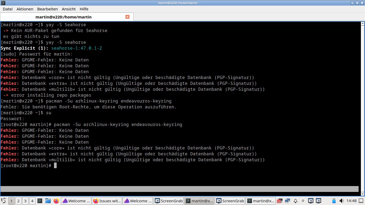Screen dimensions: 365x205
Task: Click the 'Sync Explicit (1):' label
Action: point(25,48)
